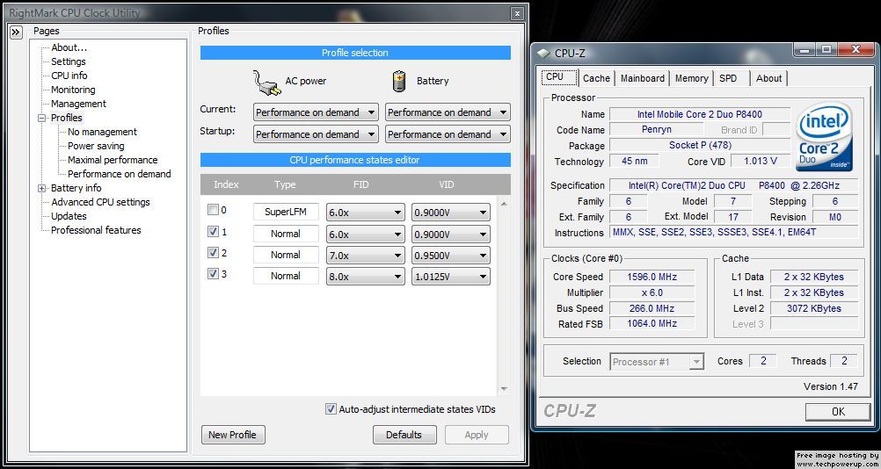Select the Performance on demand profile in tree
The width and height of the screenshot is (881, 469).
pos(119,174)
